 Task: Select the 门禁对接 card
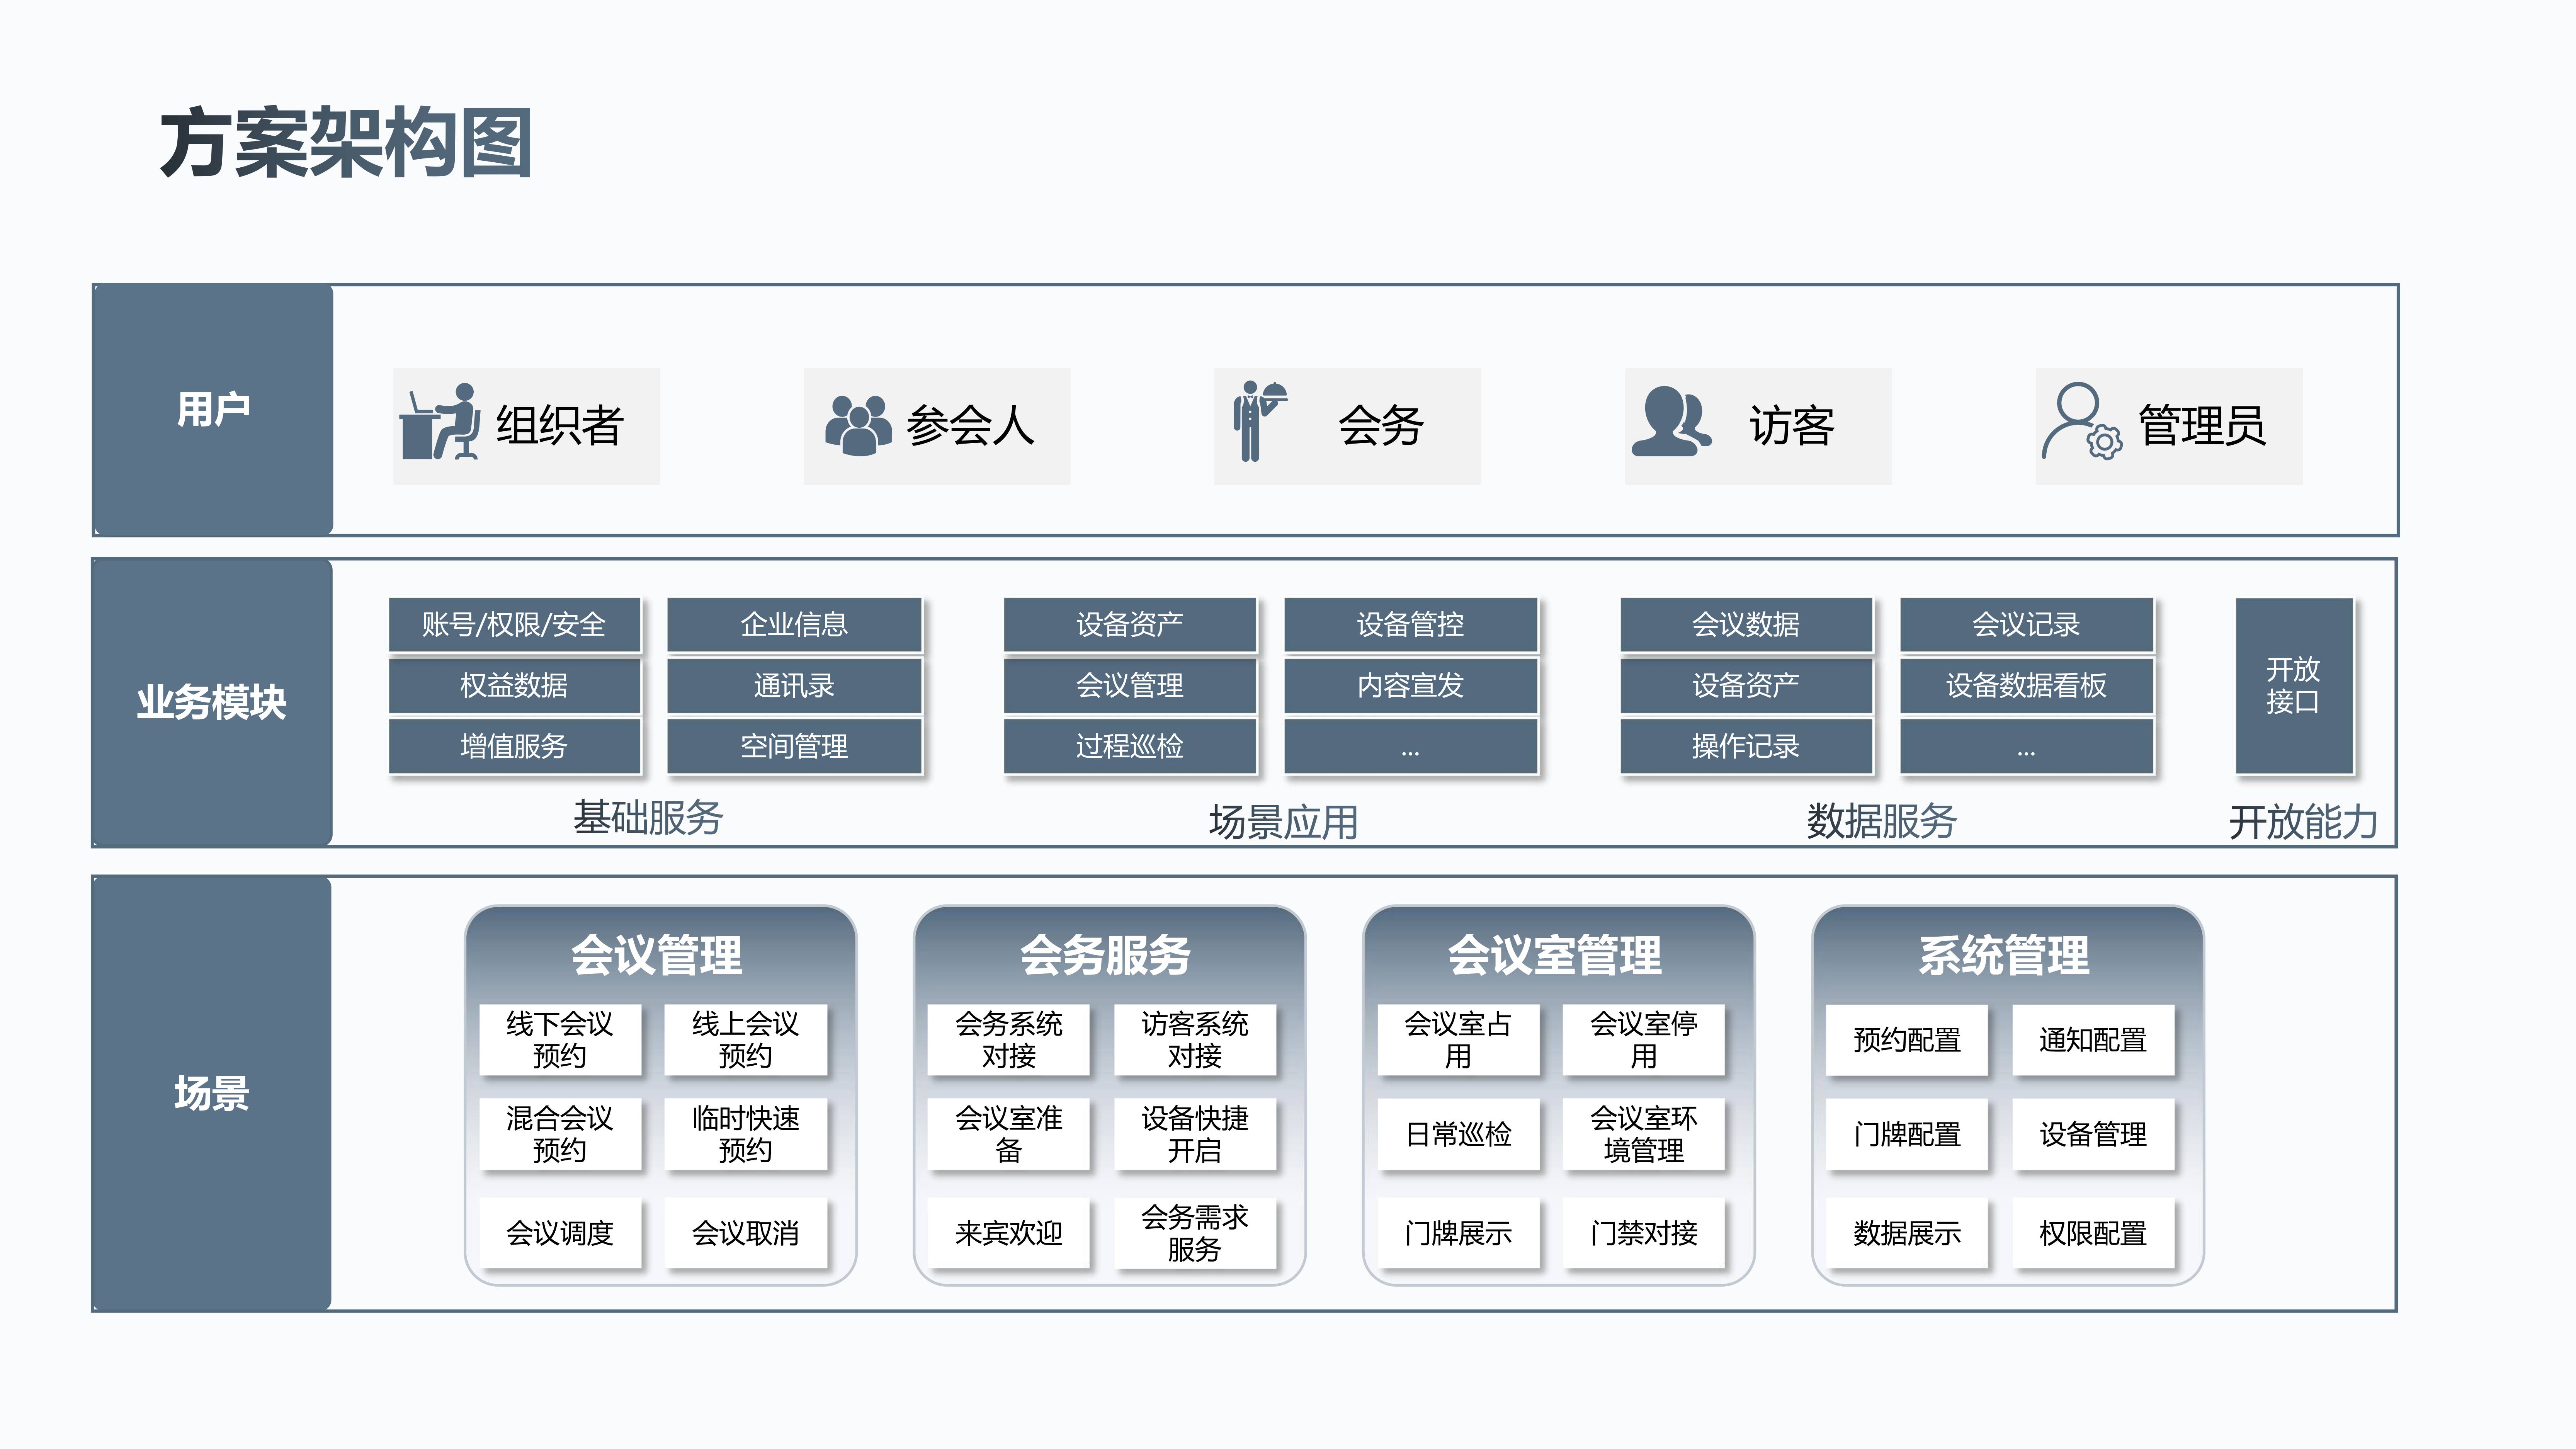1644,1233
